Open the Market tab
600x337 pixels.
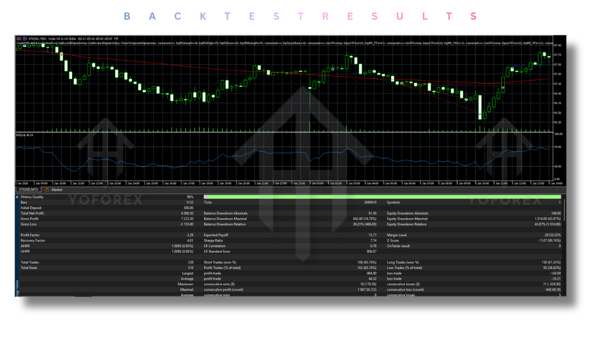point(56,190)
